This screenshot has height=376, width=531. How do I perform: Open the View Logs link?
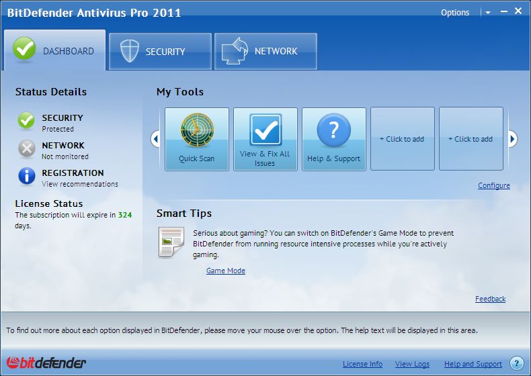pos(412,364)
